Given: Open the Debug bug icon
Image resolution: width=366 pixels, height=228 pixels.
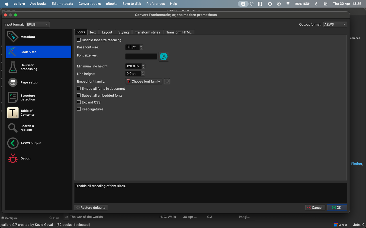Looking at the screenshot, I should click(x=13, y=158).
